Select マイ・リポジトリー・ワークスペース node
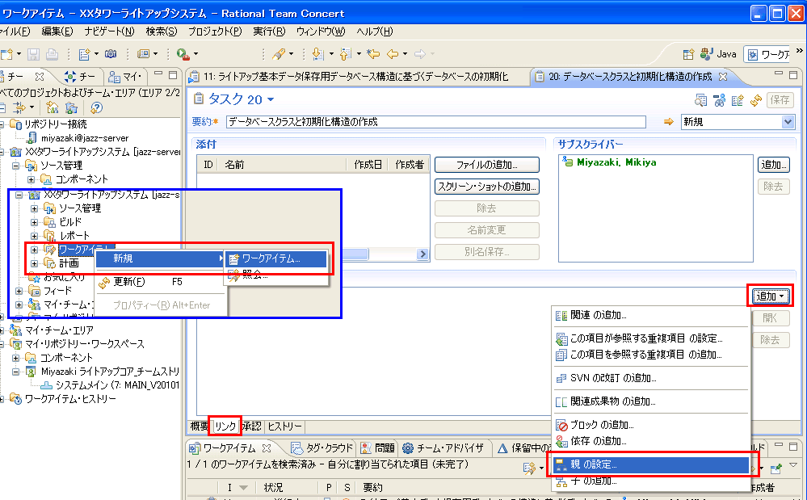 [x=84, y=343]
